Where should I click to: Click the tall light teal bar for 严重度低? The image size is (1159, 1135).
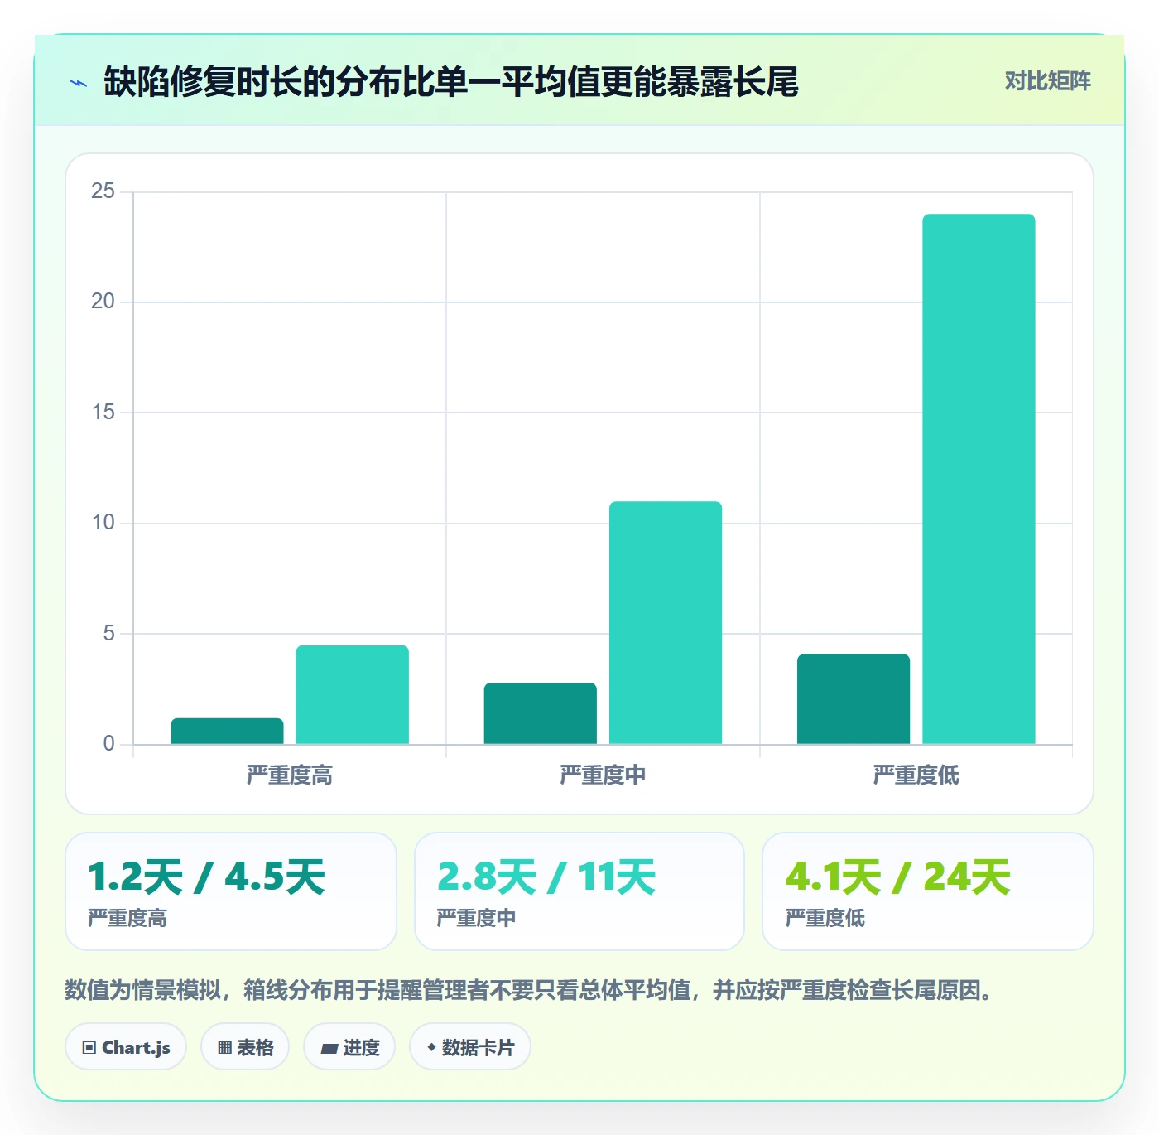[979, 479]
